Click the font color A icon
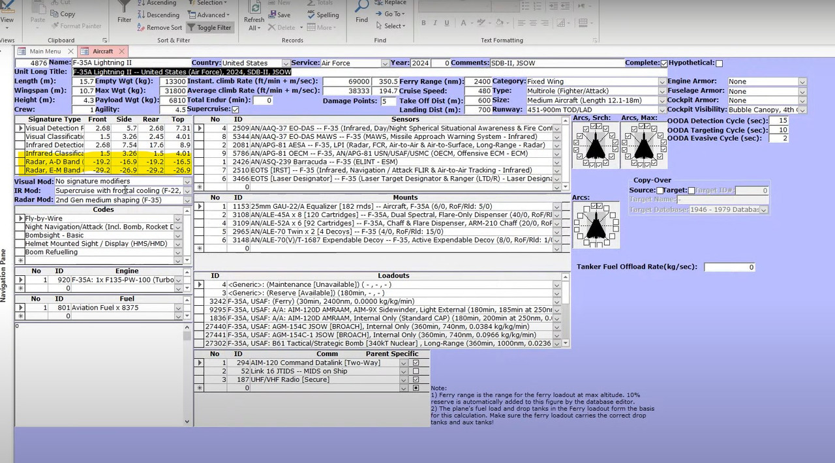 coord(463,23)
